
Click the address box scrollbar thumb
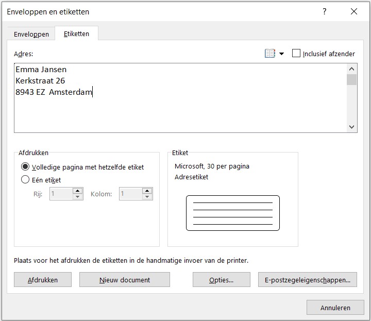(351, 79)
